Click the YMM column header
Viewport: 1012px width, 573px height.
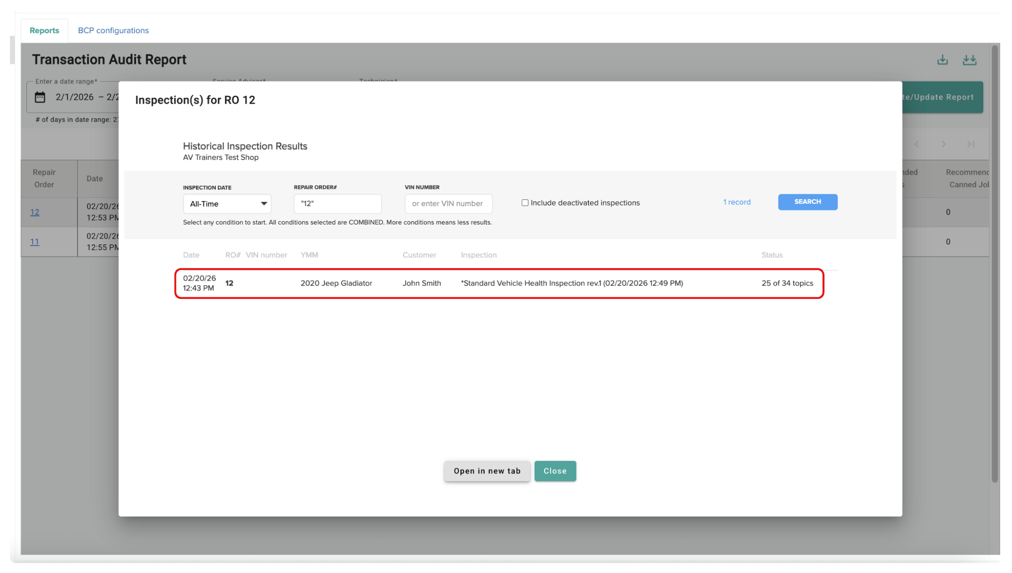tap(309, 255)
